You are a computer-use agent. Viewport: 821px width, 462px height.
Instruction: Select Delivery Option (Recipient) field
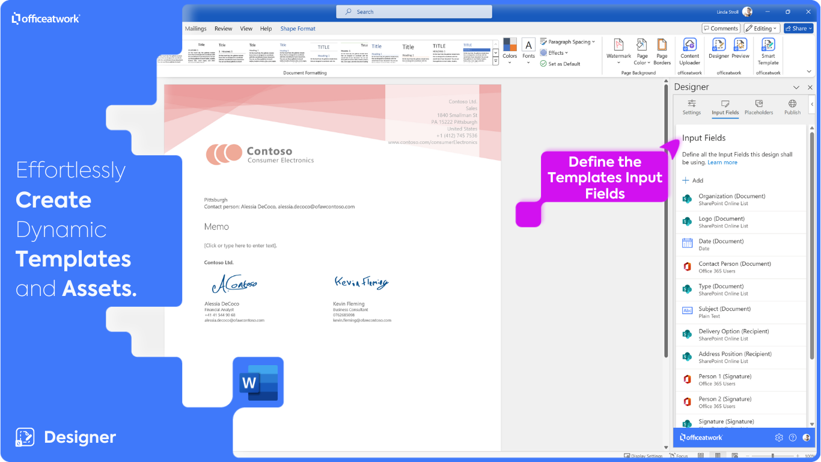coord(740,335)
